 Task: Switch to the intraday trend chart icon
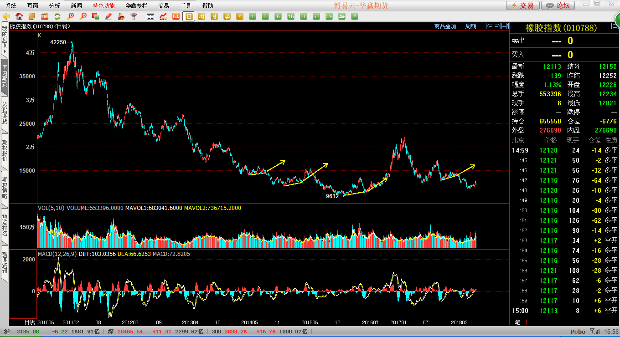point(163,16)
